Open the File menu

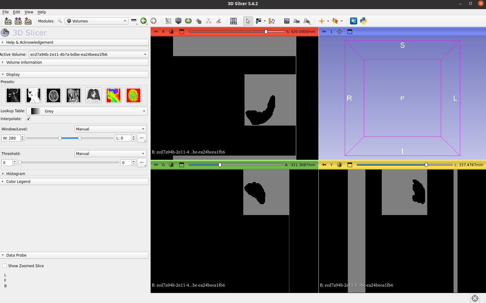pos(5,12)
